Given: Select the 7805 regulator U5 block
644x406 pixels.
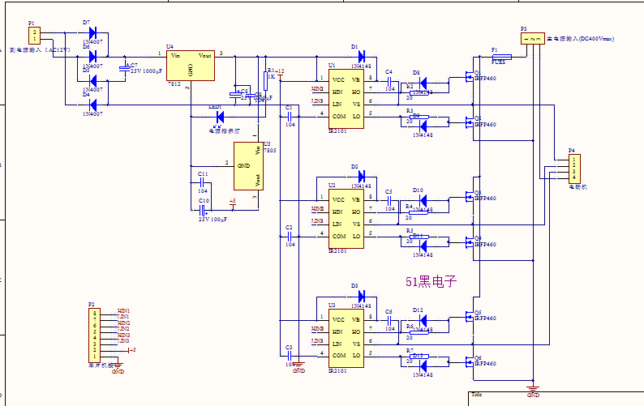Looking at the screenshot, I should (248, 166).
